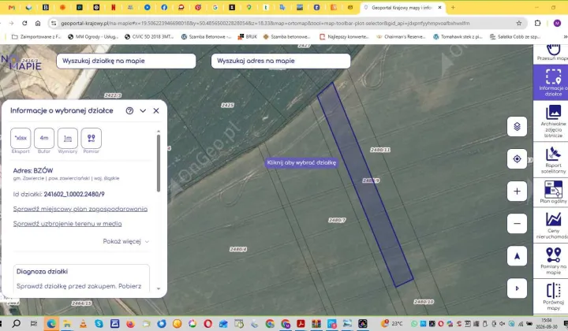568x331 pixels.
Task: Select parcel 2480/11 label on the map
Action: tap(380, 150)
